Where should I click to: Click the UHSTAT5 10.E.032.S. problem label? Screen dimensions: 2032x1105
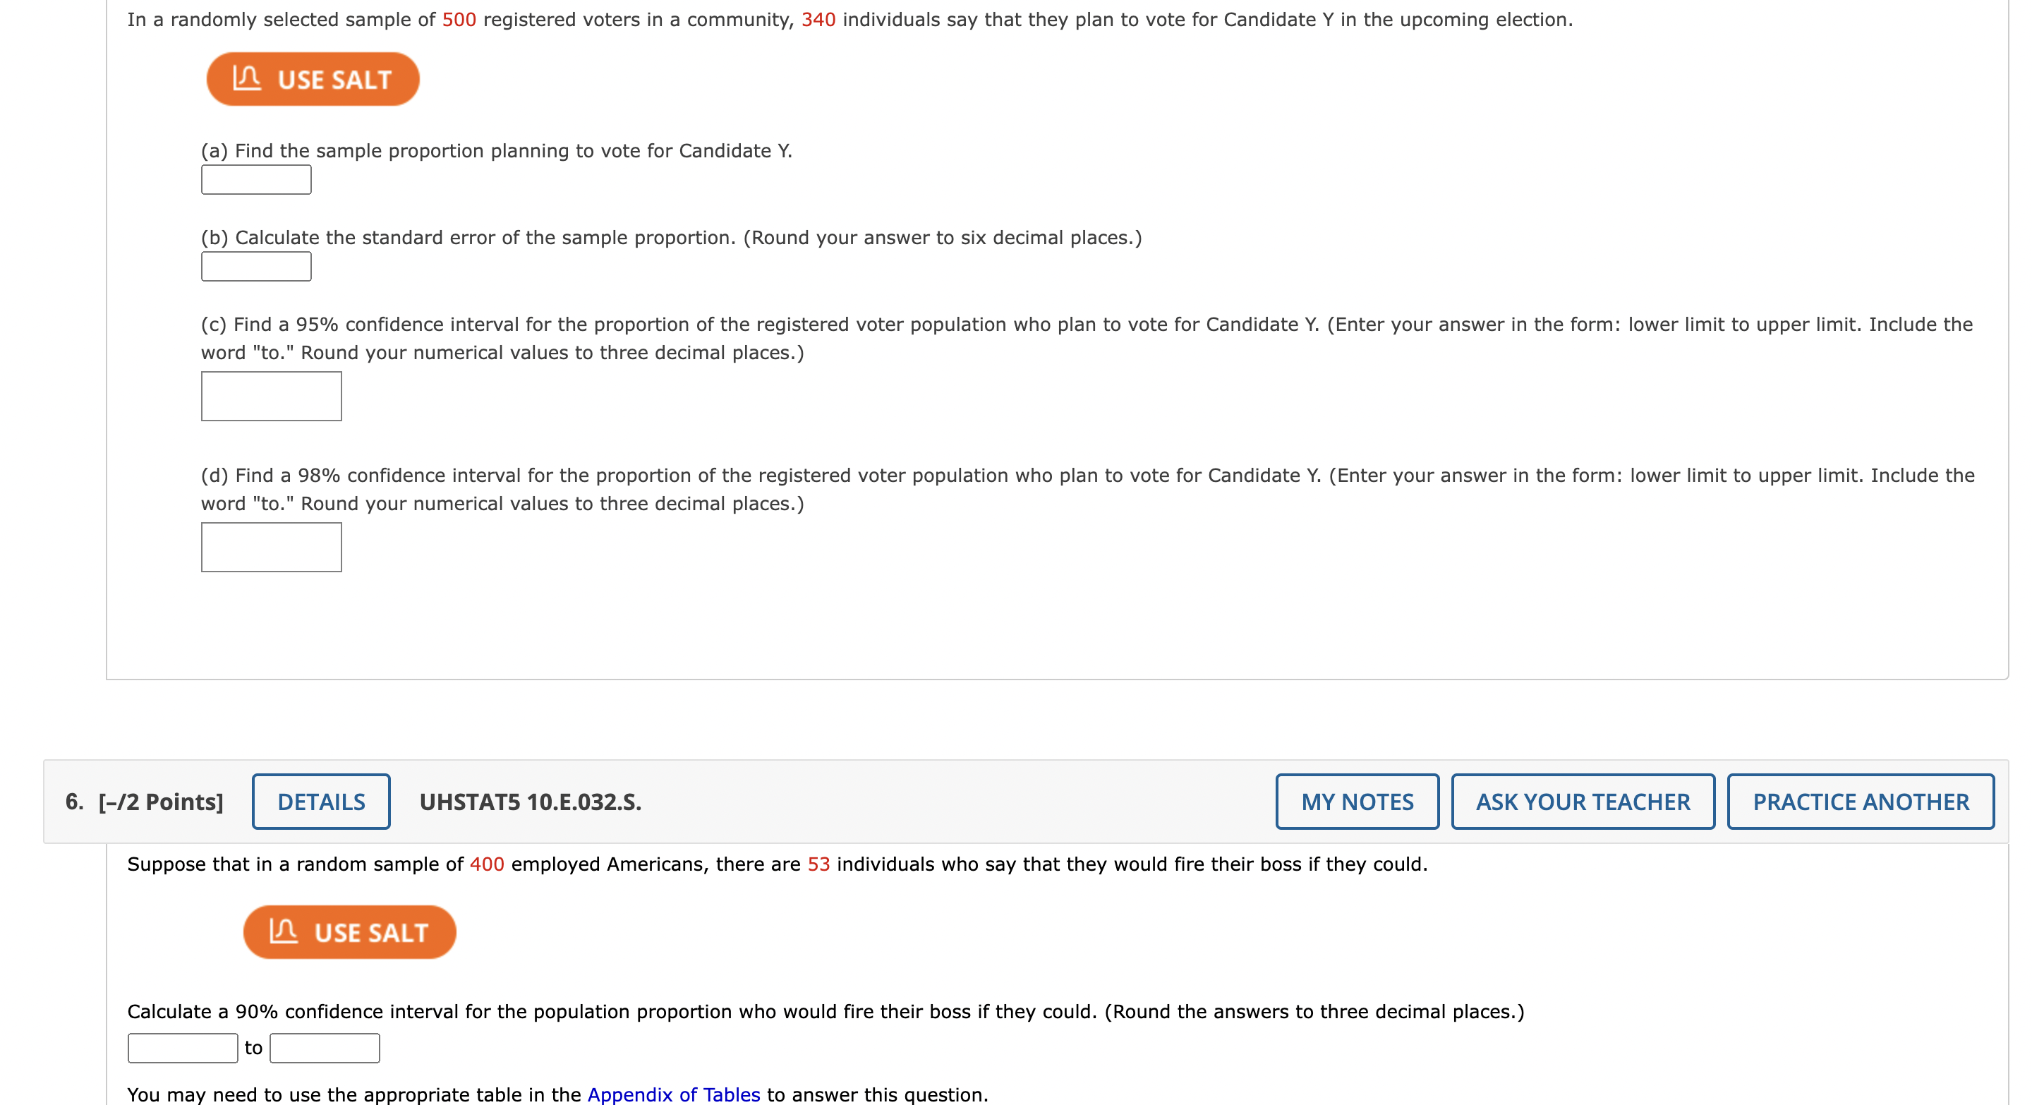click(530, 802)
